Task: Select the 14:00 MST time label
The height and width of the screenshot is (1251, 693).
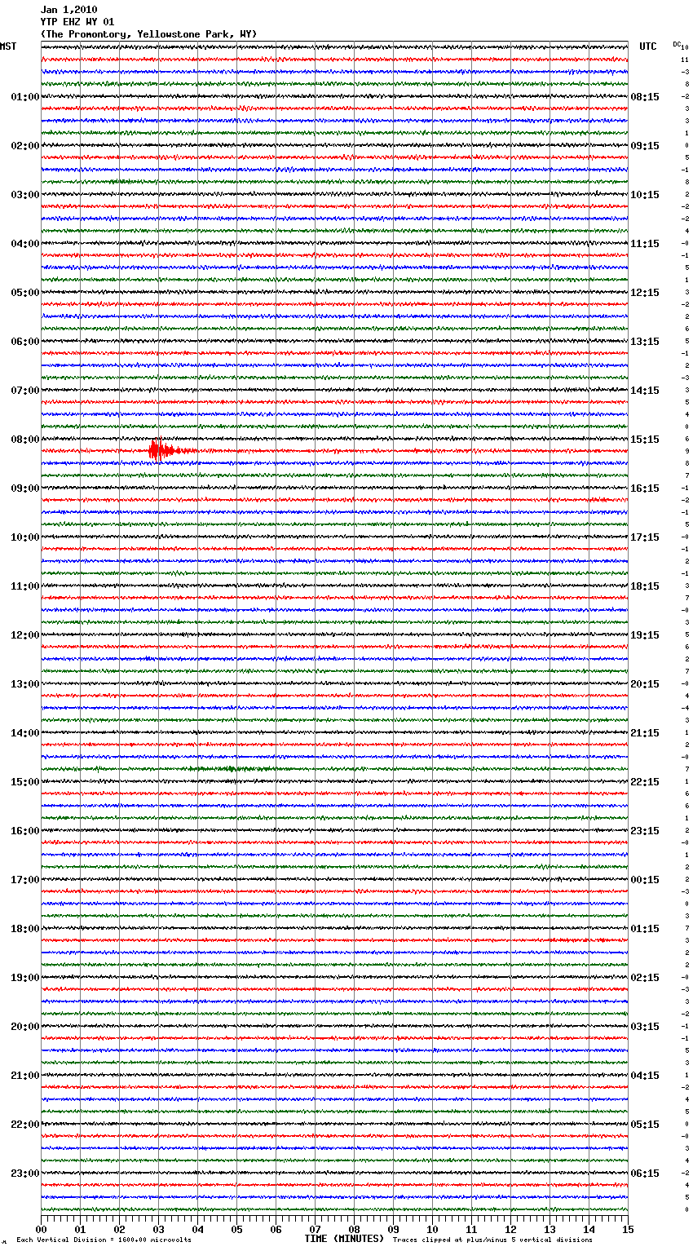Action: pos(25,733)
